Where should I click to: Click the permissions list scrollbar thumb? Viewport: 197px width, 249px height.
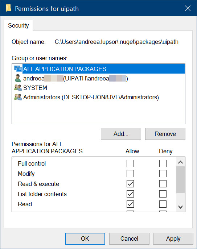(x=180, y=180)
